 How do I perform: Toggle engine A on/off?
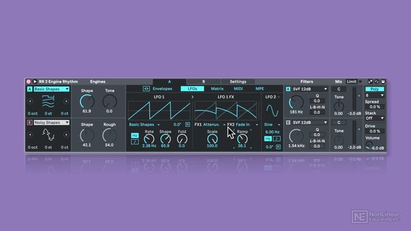30,89
